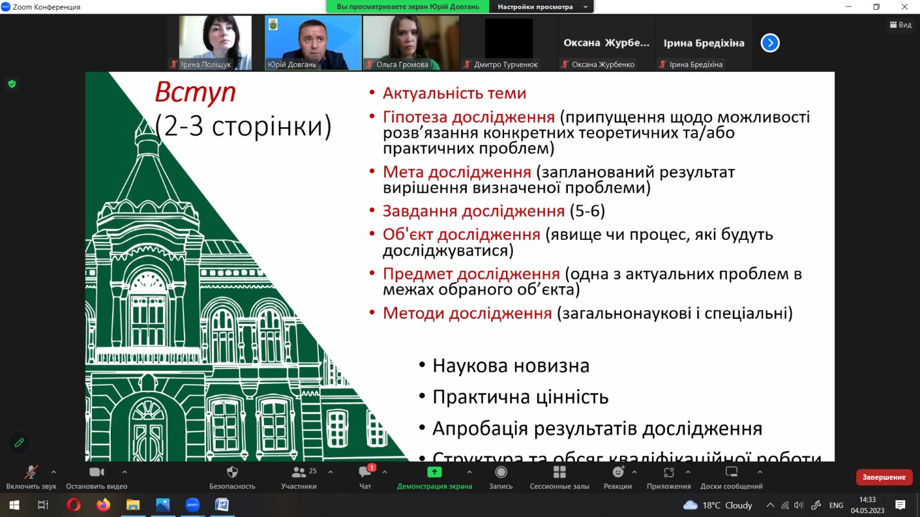Image resolution: width=920 pixels, height=517 pixels.
Task: Click the green pencil annotation icon
Action: point(19,442)
